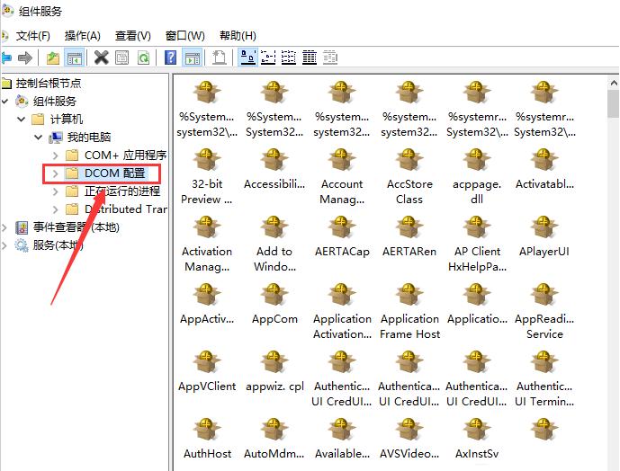
Task: Switch to large icons view mode
Action: point(247,58)
